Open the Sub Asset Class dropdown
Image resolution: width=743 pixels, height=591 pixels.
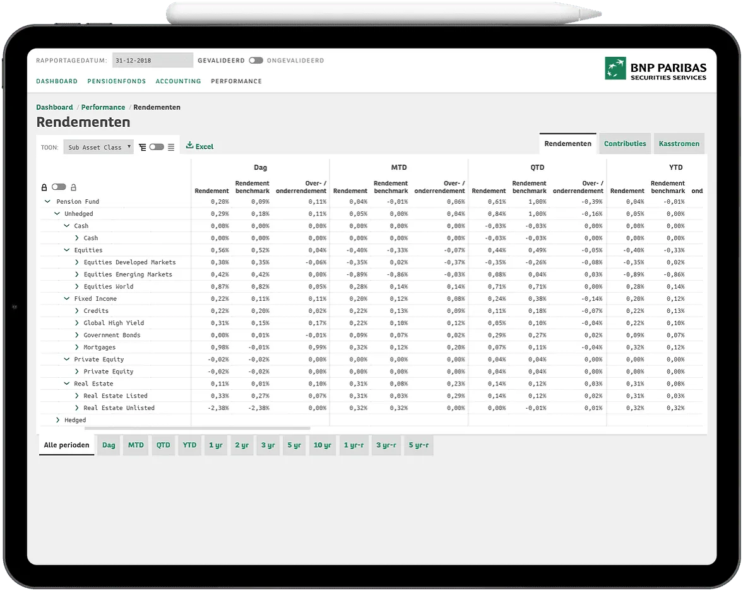98,147
